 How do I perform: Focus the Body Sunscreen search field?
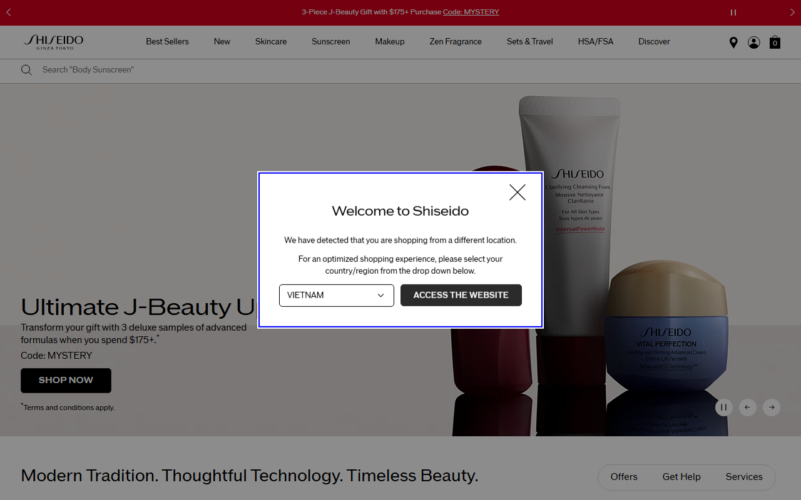click(x=400, y=70)
